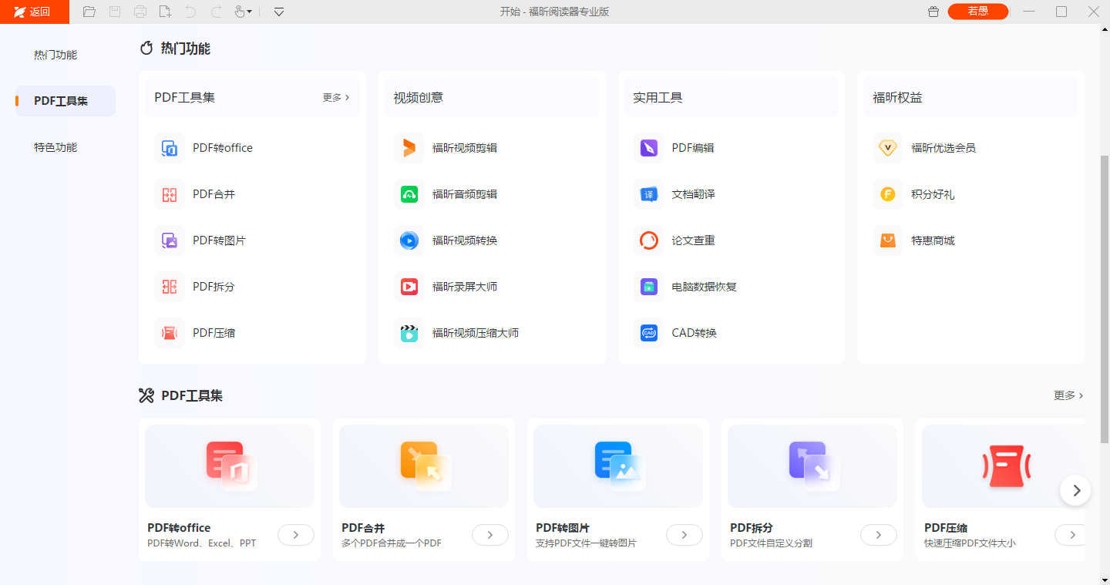
Task: Open the customize quick access toolbar dropdown
Action: 279,12
